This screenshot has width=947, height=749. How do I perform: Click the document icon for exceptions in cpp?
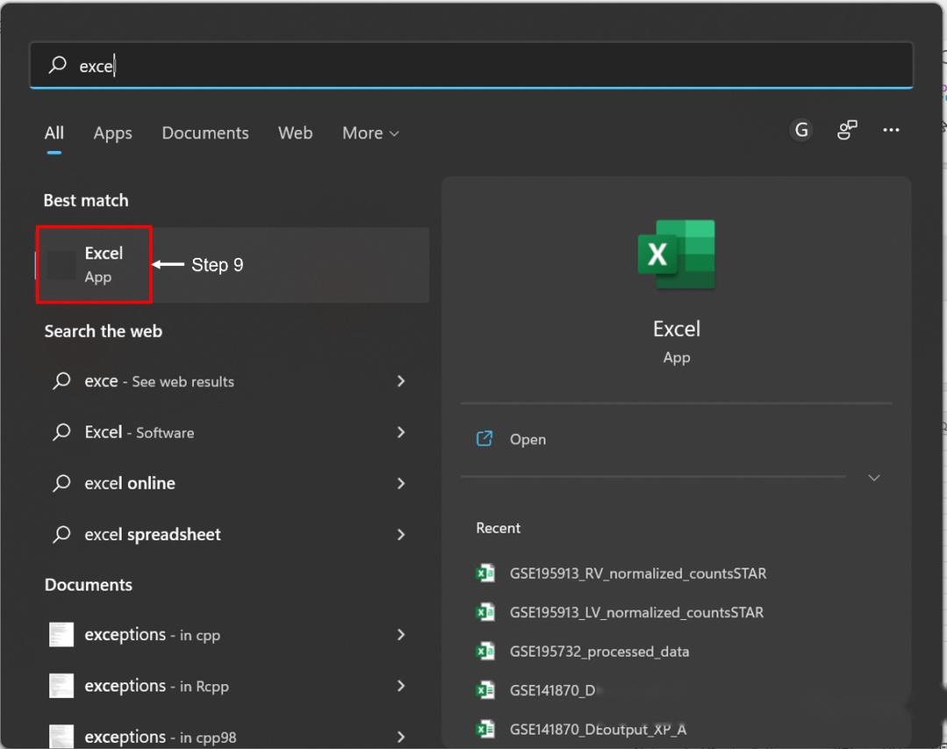point(61,634)
